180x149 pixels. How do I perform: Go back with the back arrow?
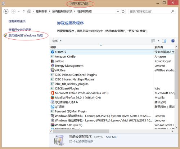click(x=6, y=12)
